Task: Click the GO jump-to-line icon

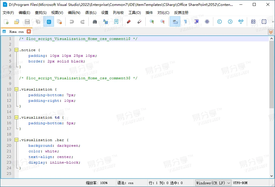Action: (241, 22)
